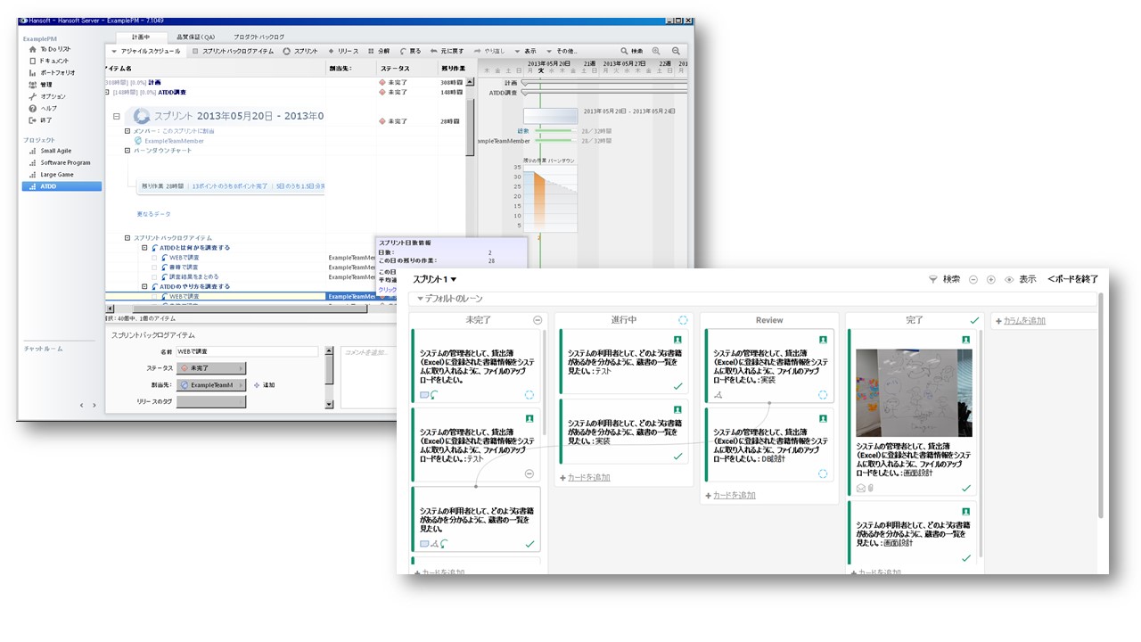The image size is (1141, 642).
Task: Click the 進行中 column status icon
Action: [x=683, y=320]
